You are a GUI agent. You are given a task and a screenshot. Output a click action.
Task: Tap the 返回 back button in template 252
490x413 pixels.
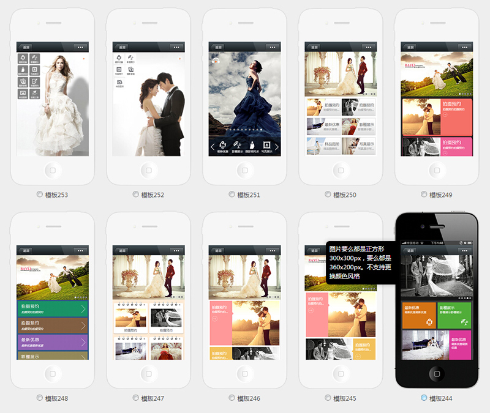point(121,47)
